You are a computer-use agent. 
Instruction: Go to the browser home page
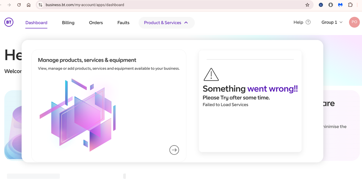point(29,5)
